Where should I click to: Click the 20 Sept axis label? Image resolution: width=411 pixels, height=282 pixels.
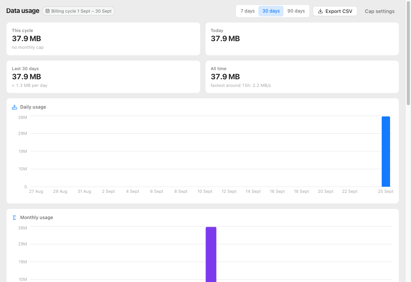(x=325, y=191)
